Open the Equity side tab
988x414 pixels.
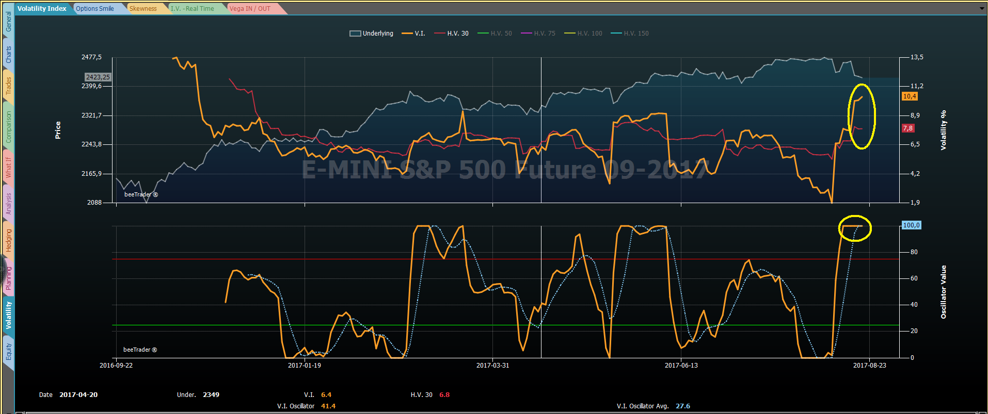tap(8, 352)
